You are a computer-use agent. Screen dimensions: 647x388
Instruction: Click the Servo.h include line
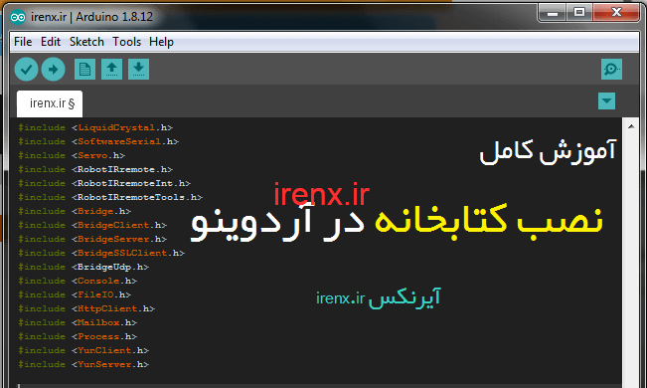pyautogui.click(x=72, y=155)
